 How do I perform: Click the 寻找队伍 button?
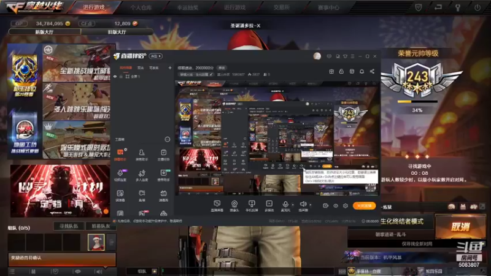(x=69, y=226)
